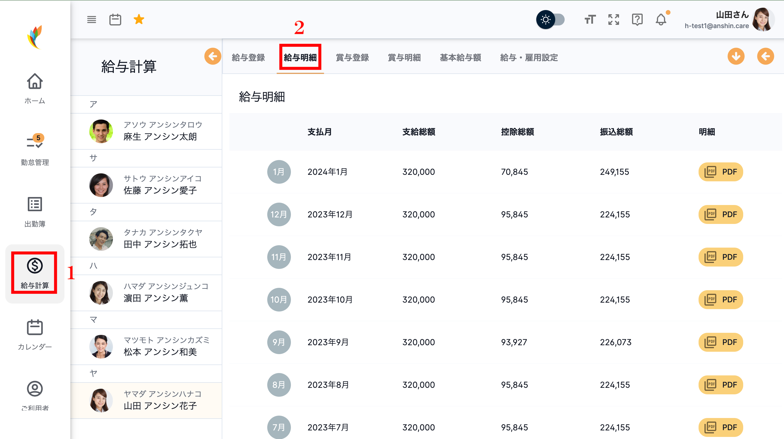784x439 pixels.
Task: Open the help icon
Action: [637, 19]
